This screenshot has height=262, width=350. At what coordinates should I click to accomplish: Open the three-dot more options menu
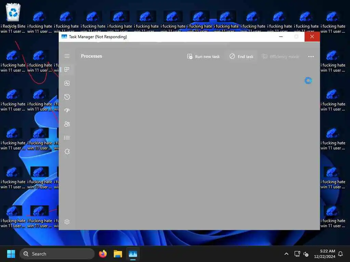coord(311,57)
